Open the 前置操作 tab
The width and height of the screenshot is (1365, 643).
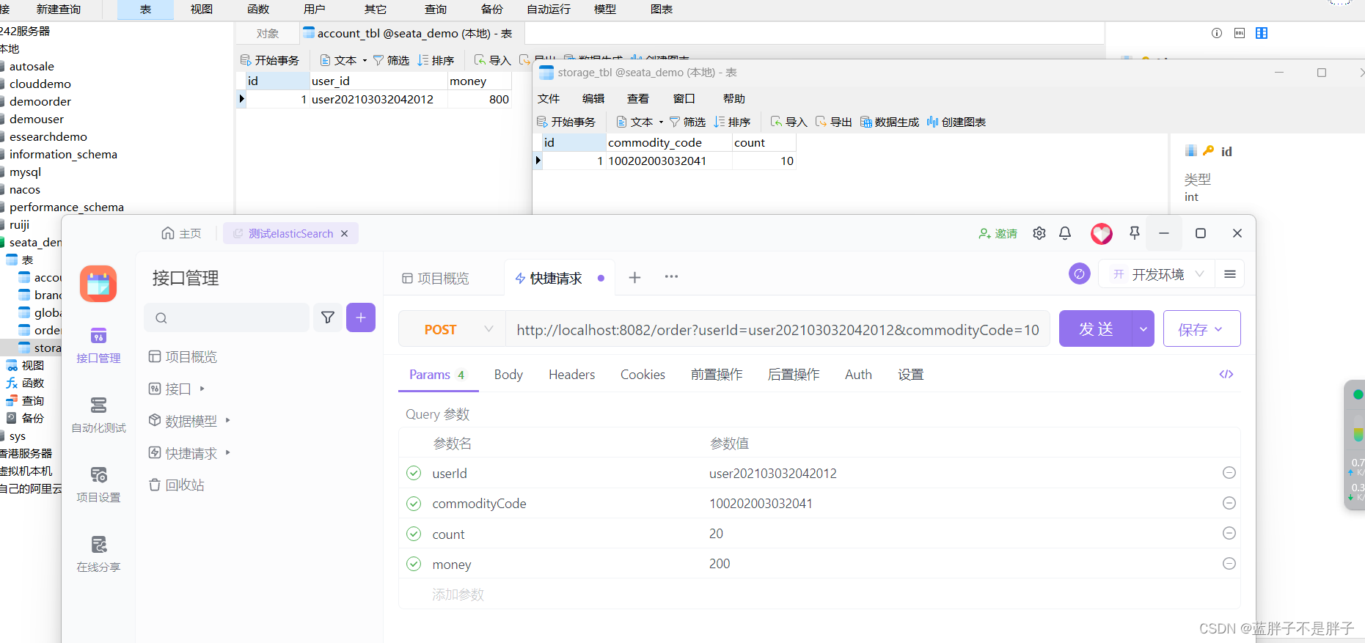pos(717,375)
